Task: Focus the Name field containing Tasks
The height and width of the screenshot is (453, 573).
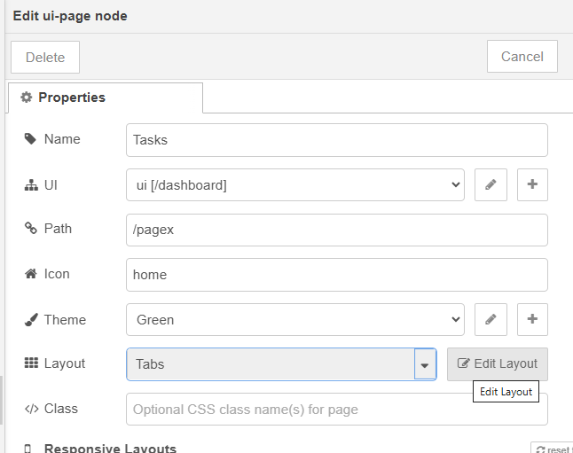Action: pyautogui.click(x=336, y=139)
